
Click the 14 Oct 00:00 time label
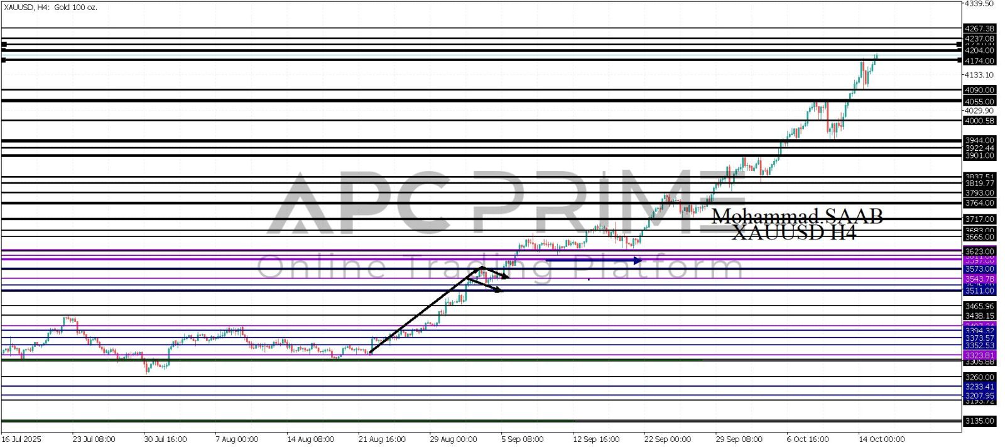pyautogui.click(x=882, y=439)
